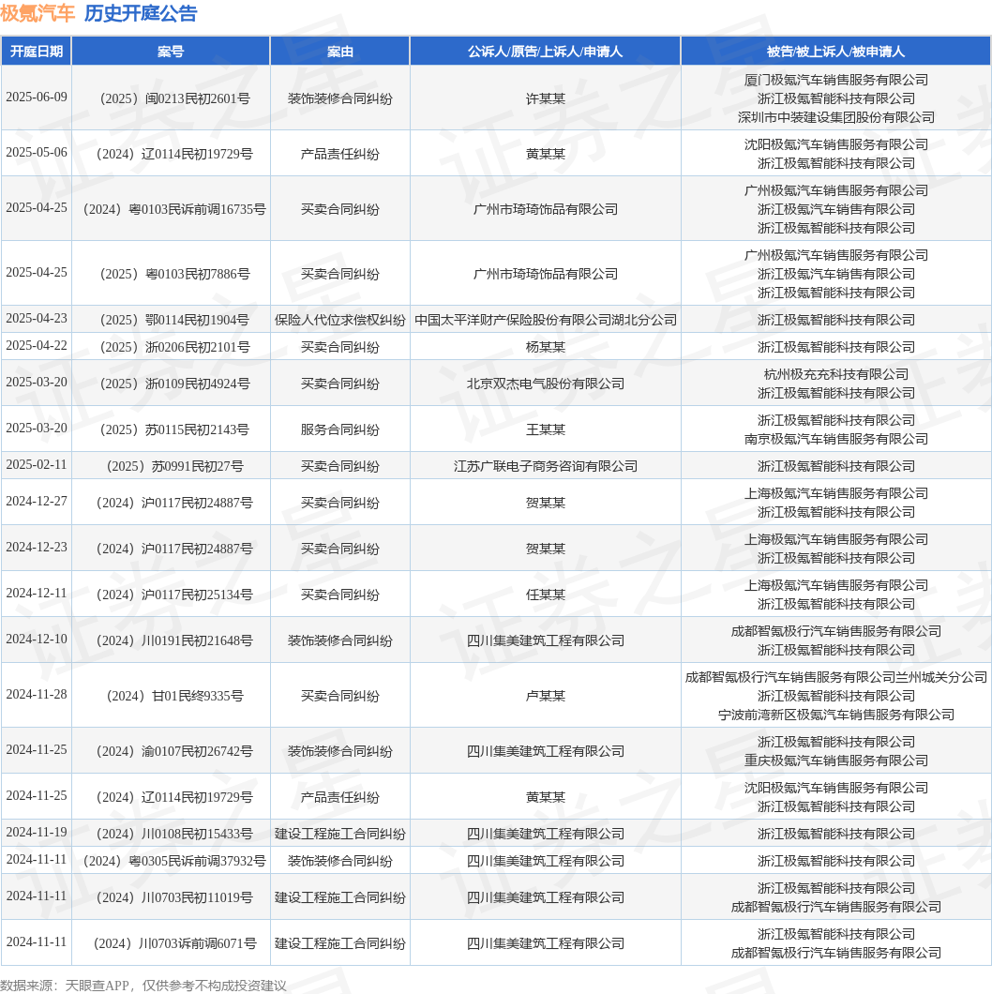
Task: Click plaintiff 北京双杰电气股份有限公司
Action: pos(545,384)
